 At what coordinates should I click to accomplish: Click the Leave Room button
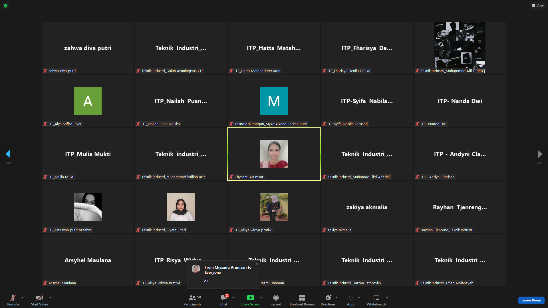[531, 300]
